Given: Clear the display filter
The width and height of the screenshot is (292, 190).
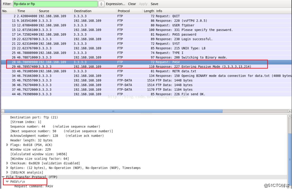Looking at the screenshot, I should pos(132,4).
